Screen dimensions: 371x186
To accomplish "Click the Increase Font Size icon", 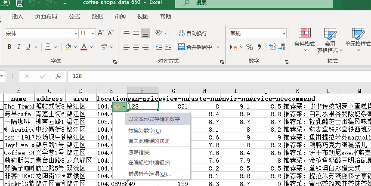I will [x=101, y=33].
